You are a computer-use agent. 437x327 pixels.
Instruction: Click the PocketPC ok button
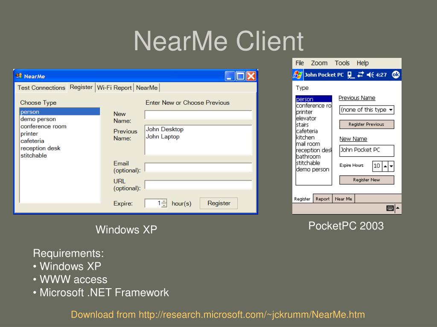[x=396, y=75]
